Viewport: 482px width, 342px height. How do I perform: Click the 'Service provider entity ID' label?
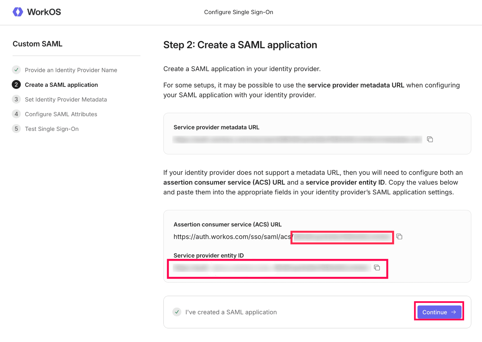pyautogui.click(x=209, y=255)
